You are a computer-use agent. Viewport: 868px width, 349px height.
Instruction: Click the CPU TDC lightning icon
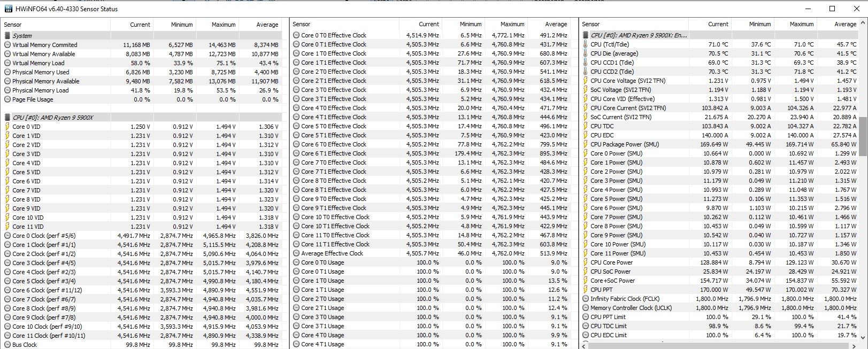click(x=586, y=126)
